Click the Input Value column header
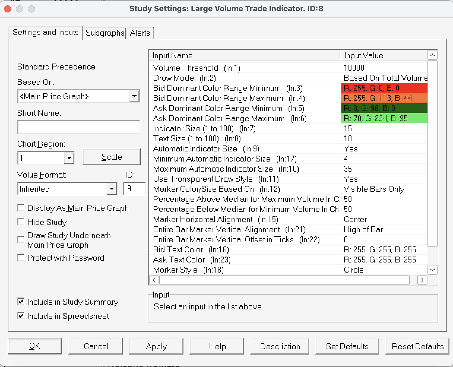 tap(384, 55)
